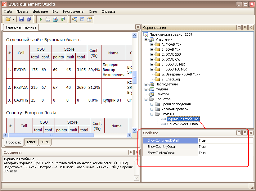Click the checklist with red checkmark icon

(55, 19)
